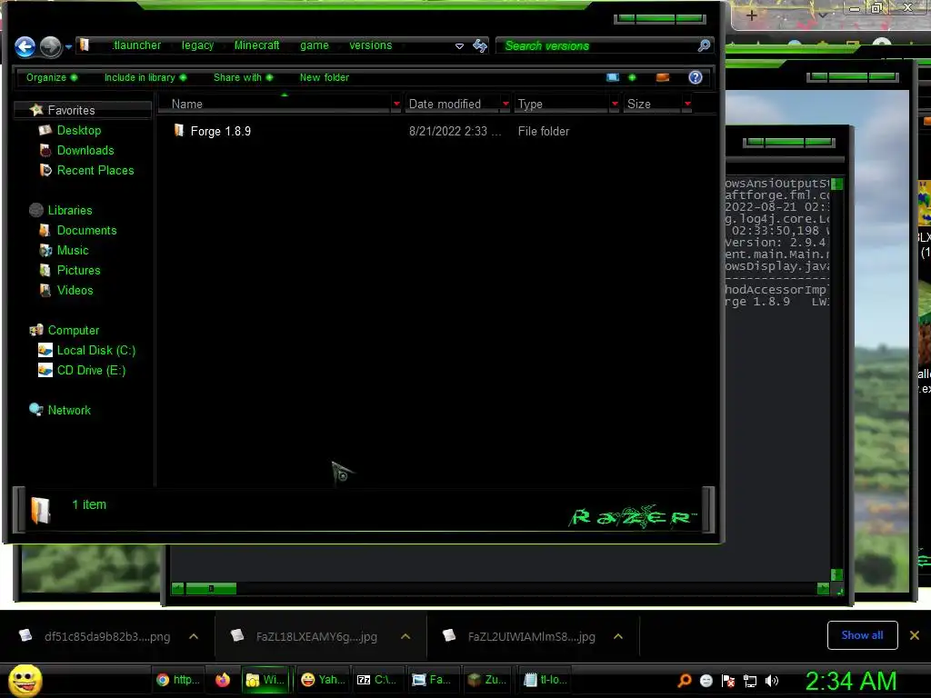
Task: Open the Action Center flag tray icon
Action: tap(728, 681)
